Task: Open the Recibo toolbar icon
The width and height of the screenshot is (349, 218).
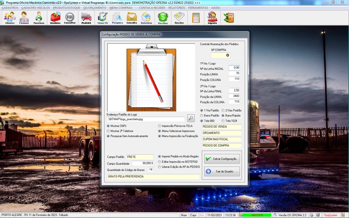Action: pyautogui.click(x=179, y=18)
